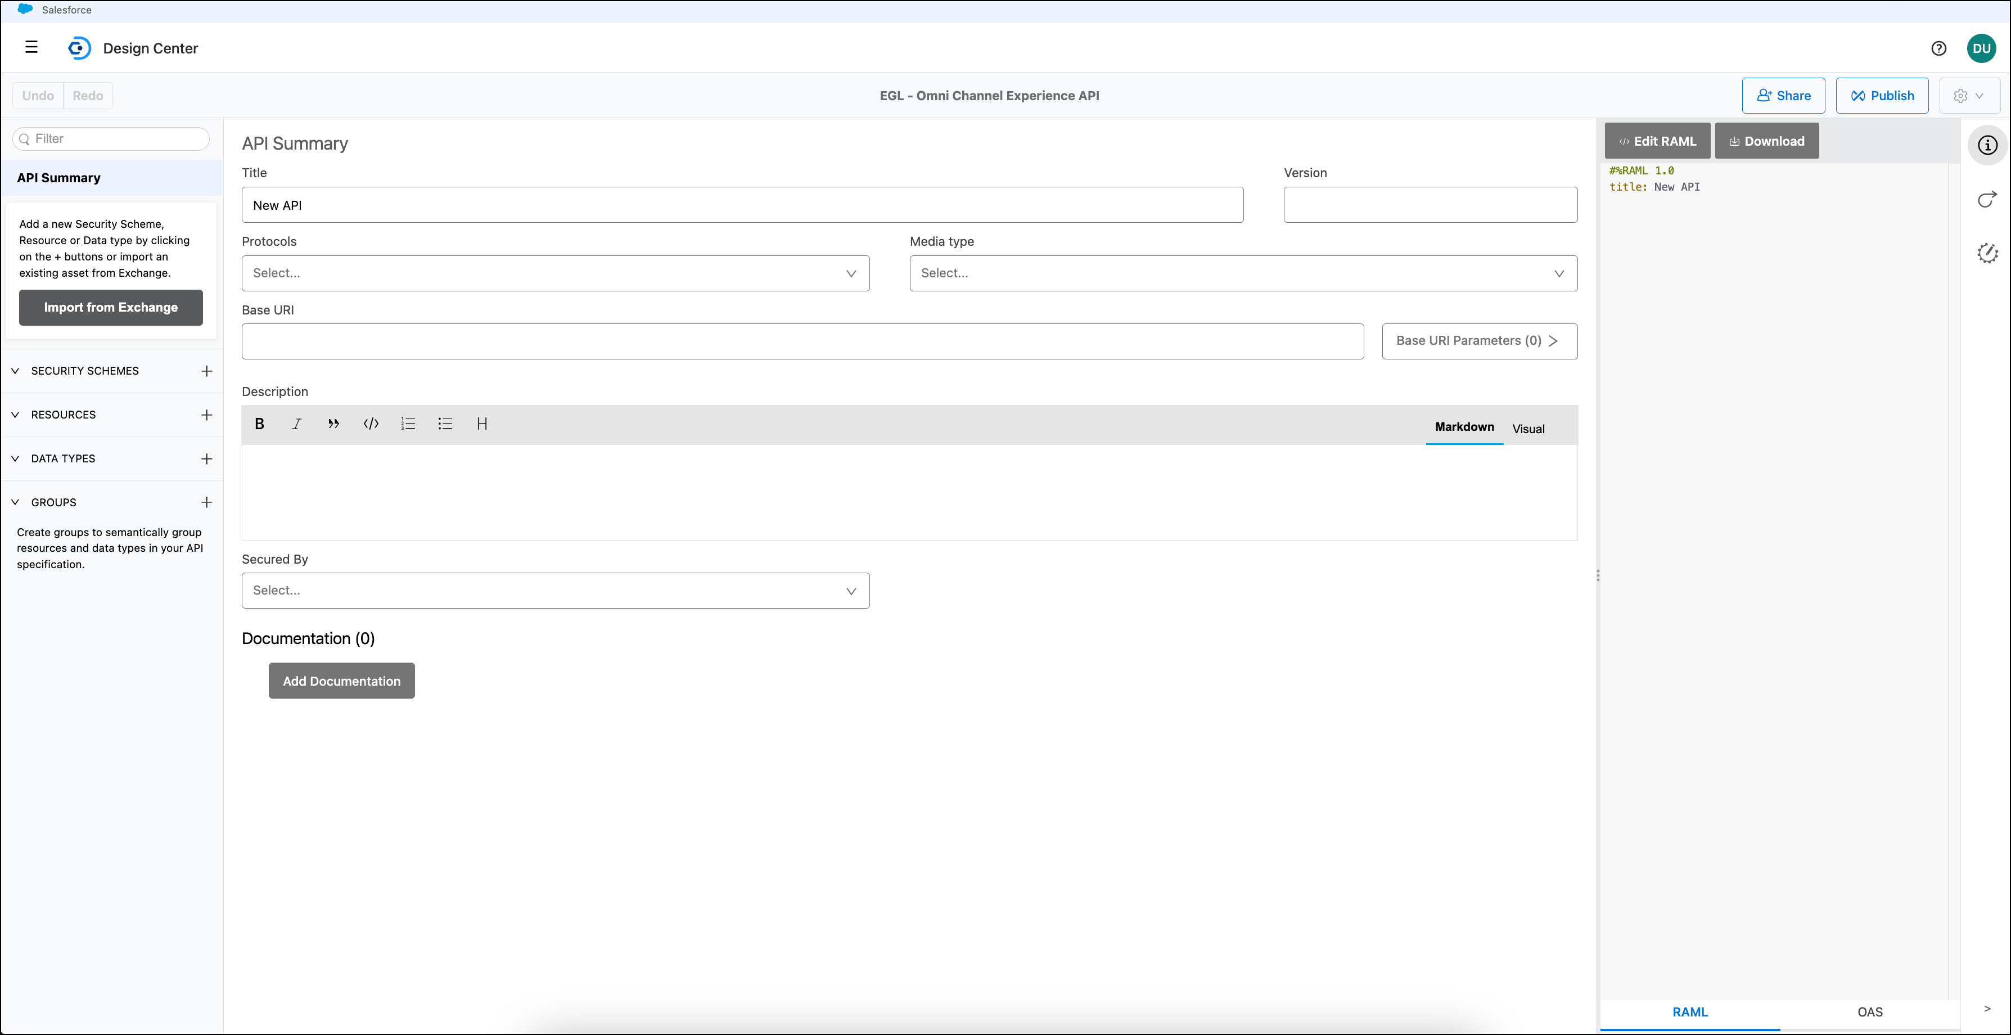Click the heading formatting icon
This screenshot has height=1035, width=2011.
point(482,424)
